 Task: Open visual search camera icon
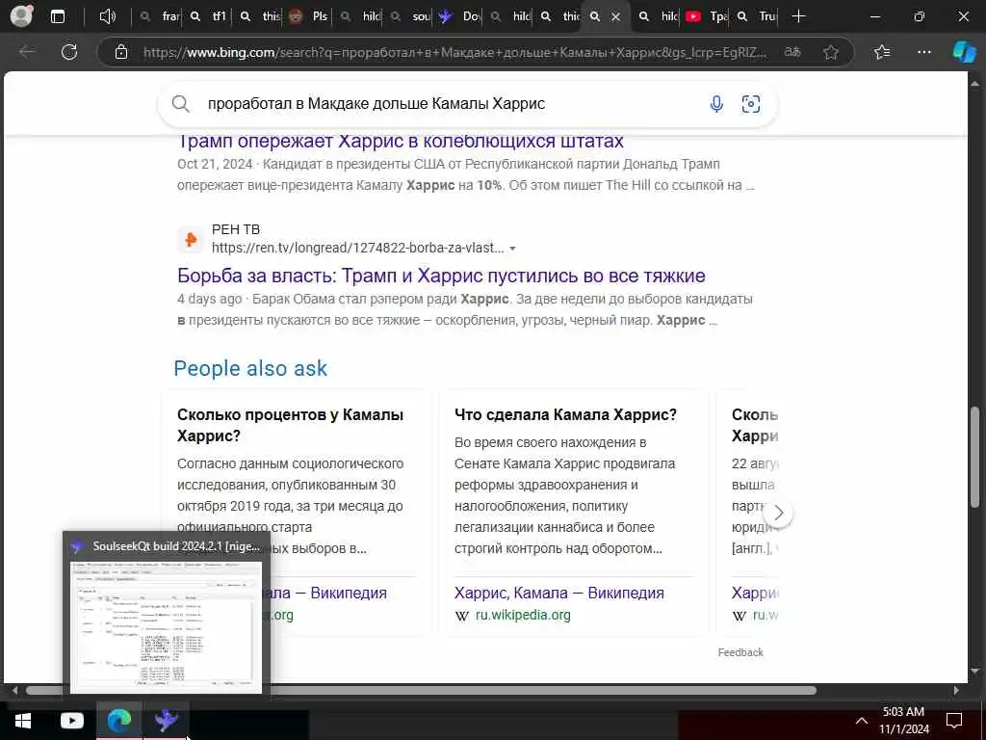click(x=751, y=104)
